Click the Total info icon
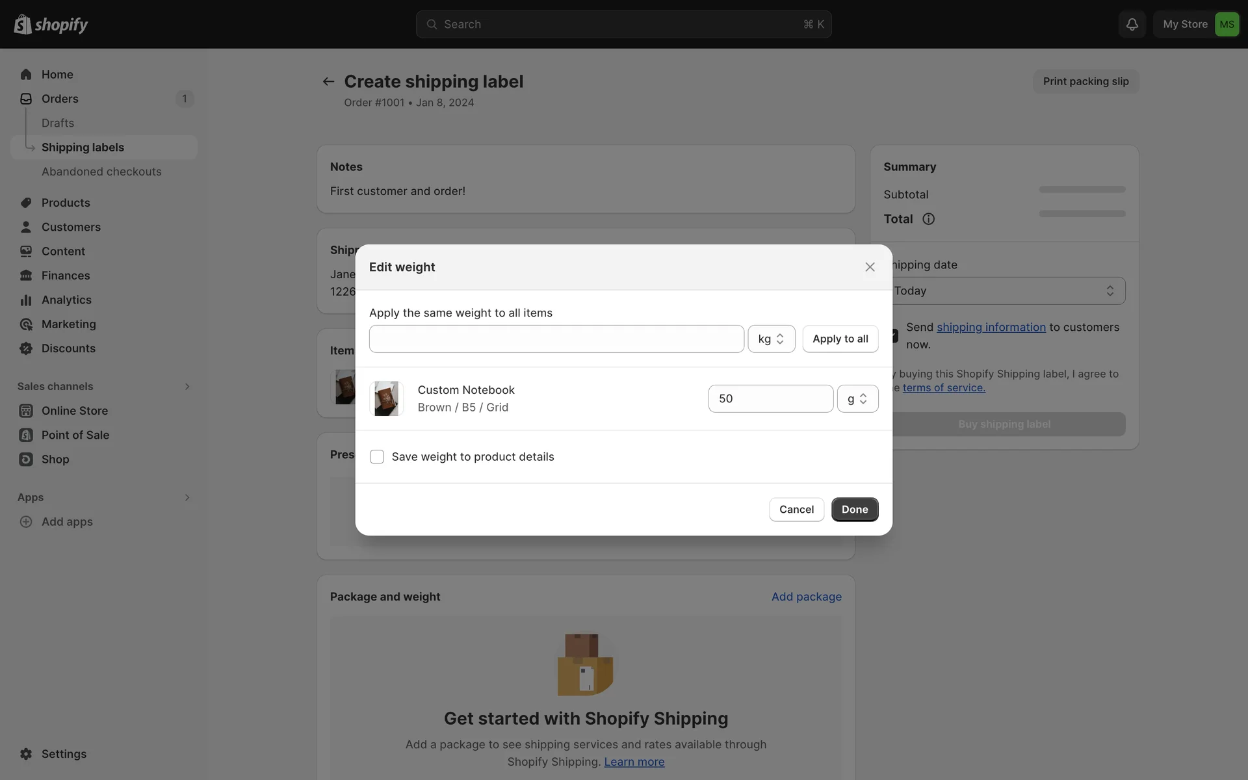Viewport: 1248px width, 780px height. (928, 219)
